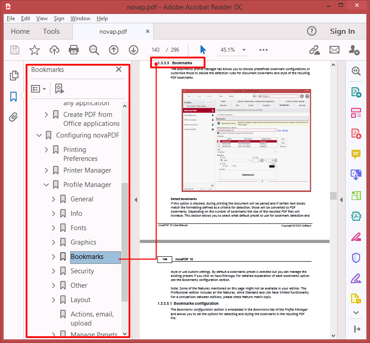This screenshot has width=370, height=343.
Task: Open the zoom percentage dropdown
Action: pyautogui.click(x=243, y=50)
